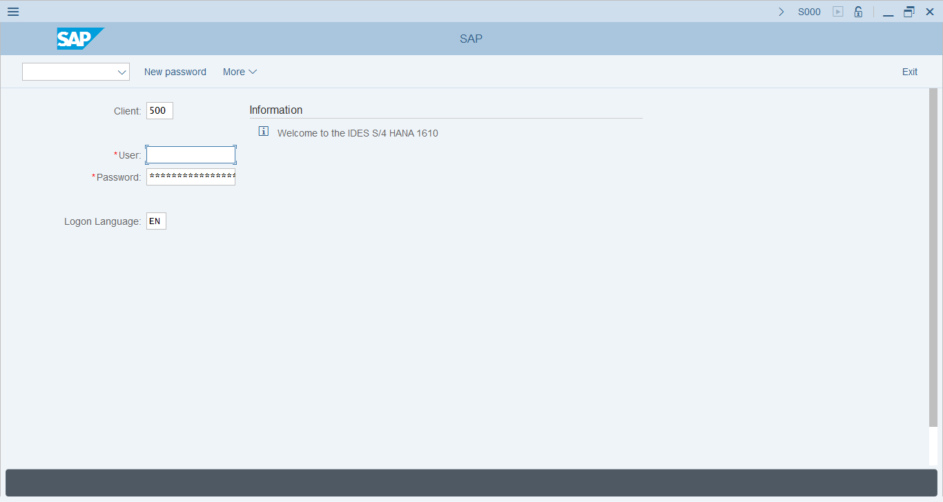This screenshot has width=943, height=502.
Task: Minimize the SAP window
Action: (888, 12)
